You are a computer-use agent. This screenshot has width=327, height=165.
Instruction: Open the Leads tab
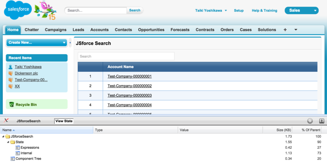pyautogui.click(x=78, y=30)
